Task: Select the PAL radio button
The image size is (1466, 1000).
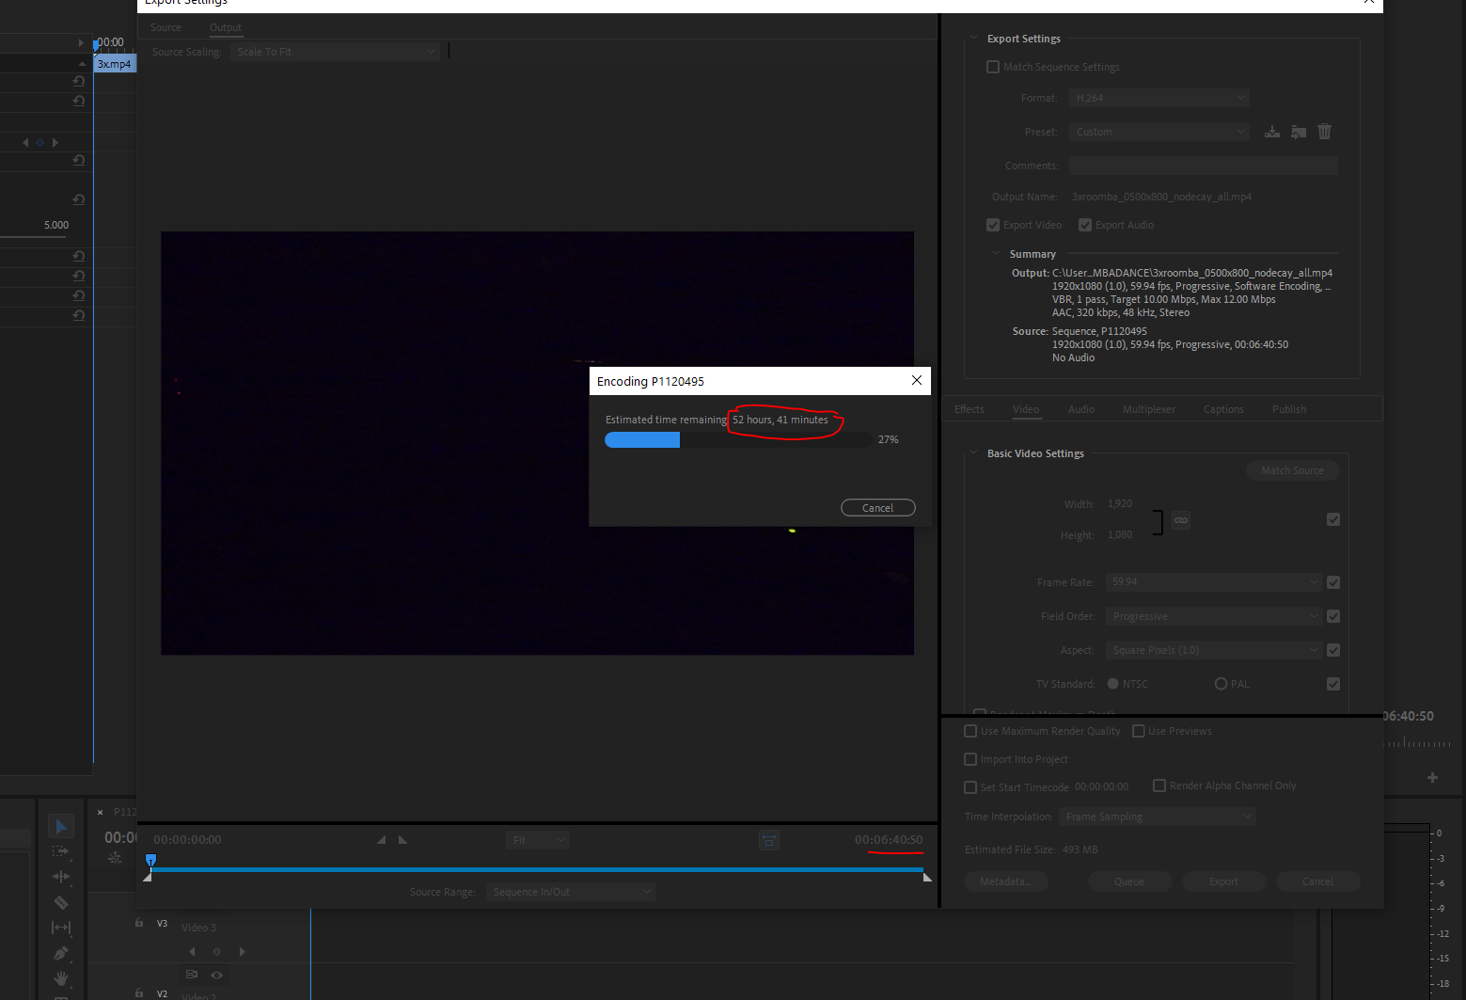Action: [x=1221, y=684]
